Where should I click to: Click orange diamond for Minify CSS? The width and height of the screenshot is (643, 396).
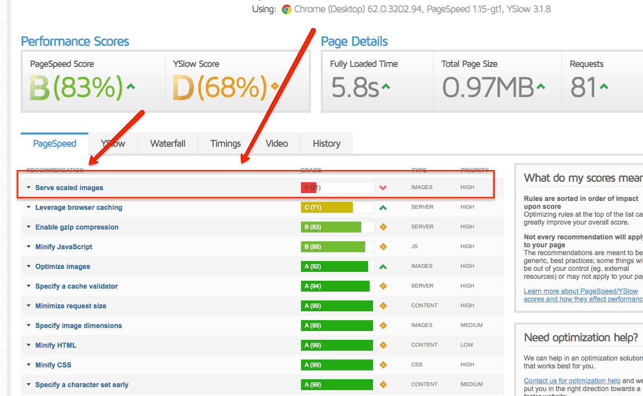coord(383,365)
